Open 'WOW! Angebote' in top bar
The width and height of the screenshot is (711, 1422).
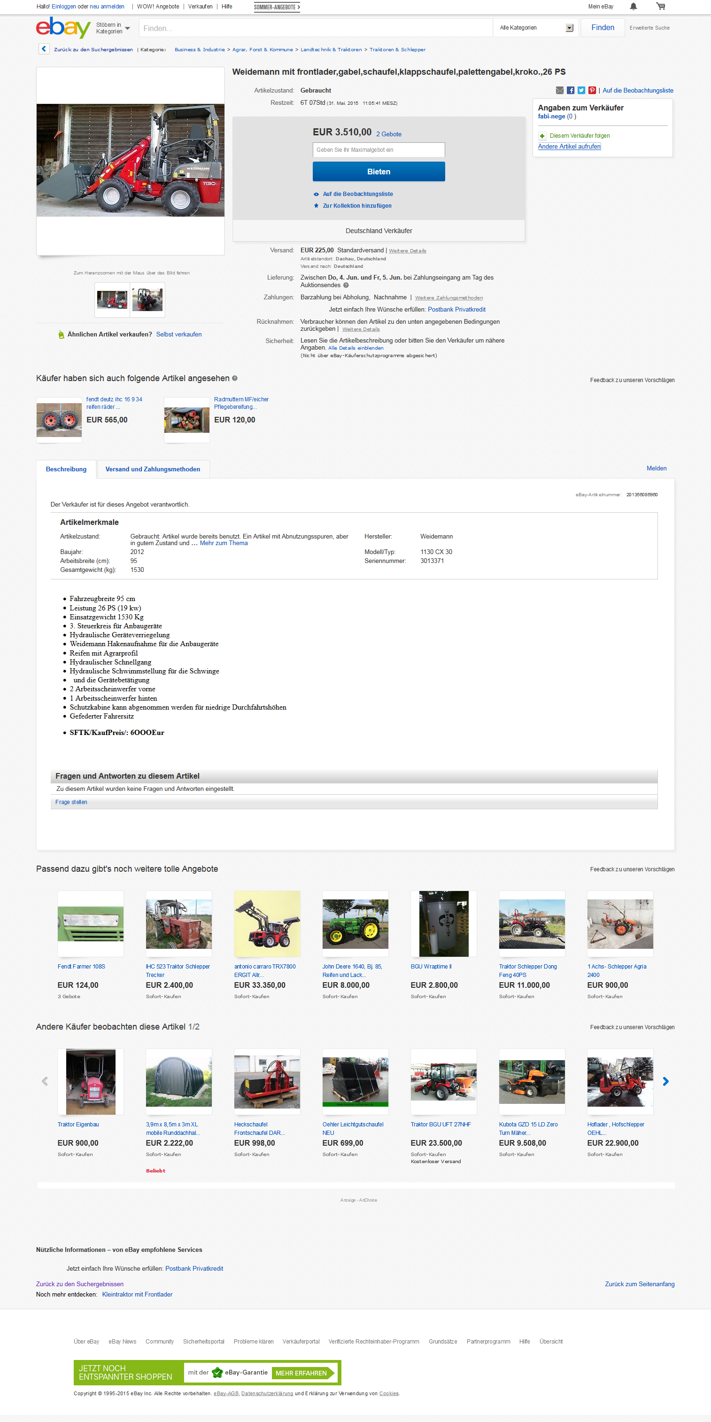tap(158, 7)
